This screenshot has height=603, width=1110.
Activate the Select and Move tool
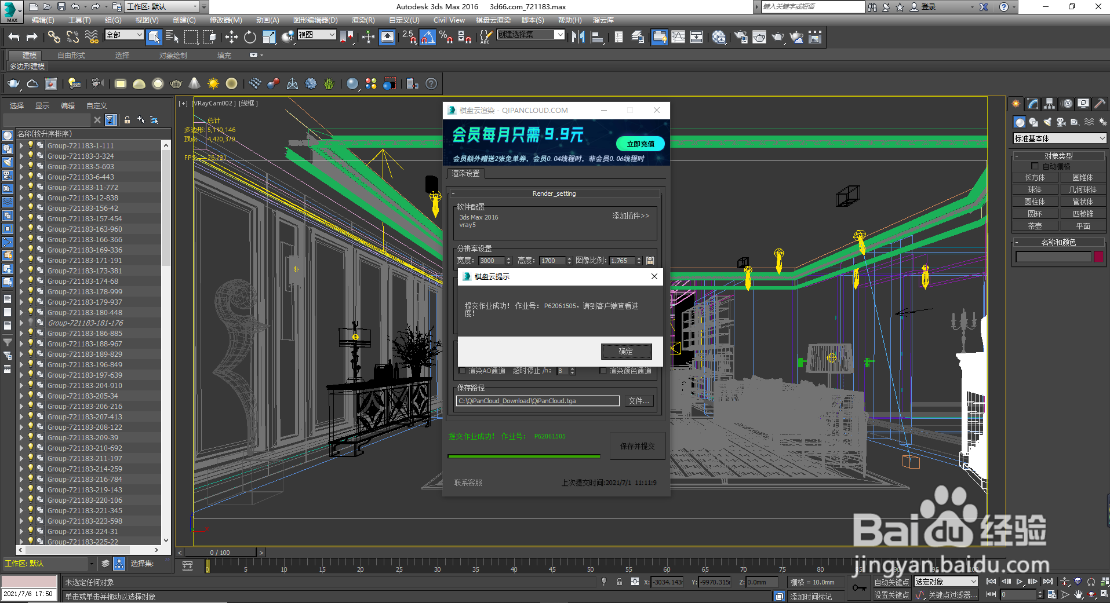tap(231, 38)
